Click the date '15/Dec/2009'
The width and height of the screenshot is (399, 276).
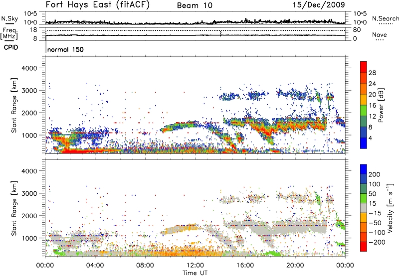click(x=319, y=5)
